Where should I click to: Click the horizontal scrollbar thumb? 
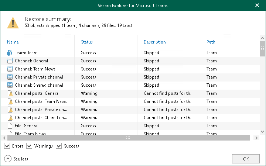click(128, 138)
